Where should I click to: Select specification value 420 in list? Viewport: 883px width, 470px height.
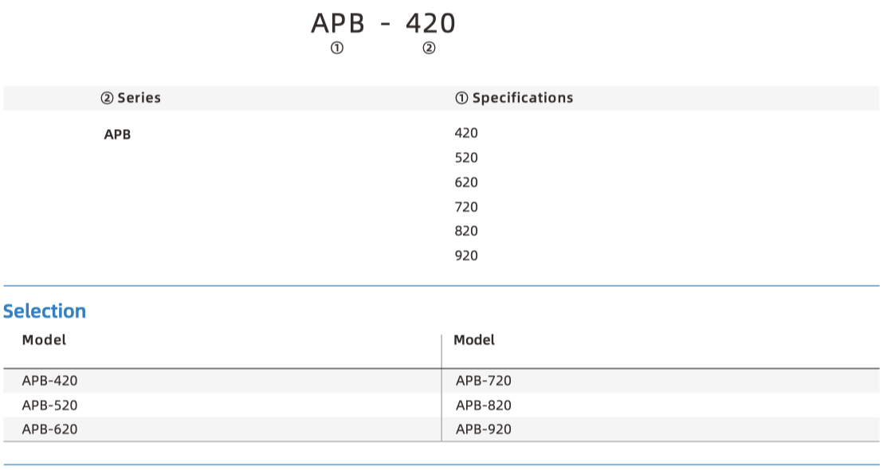[x=466, y=133]
